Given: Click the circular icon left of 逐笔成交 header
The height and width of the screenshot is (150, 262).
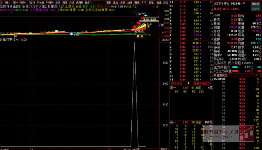Looking at the screenshot, I should (x=215, y=75).
